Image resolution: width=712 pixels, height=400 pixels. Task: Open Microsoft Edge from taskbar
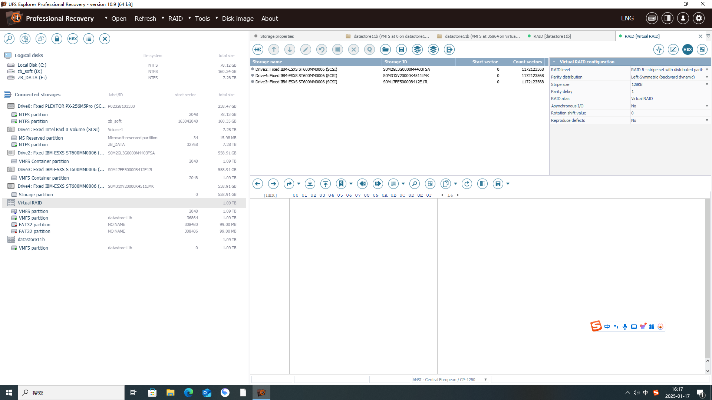(x=188, y=393)
